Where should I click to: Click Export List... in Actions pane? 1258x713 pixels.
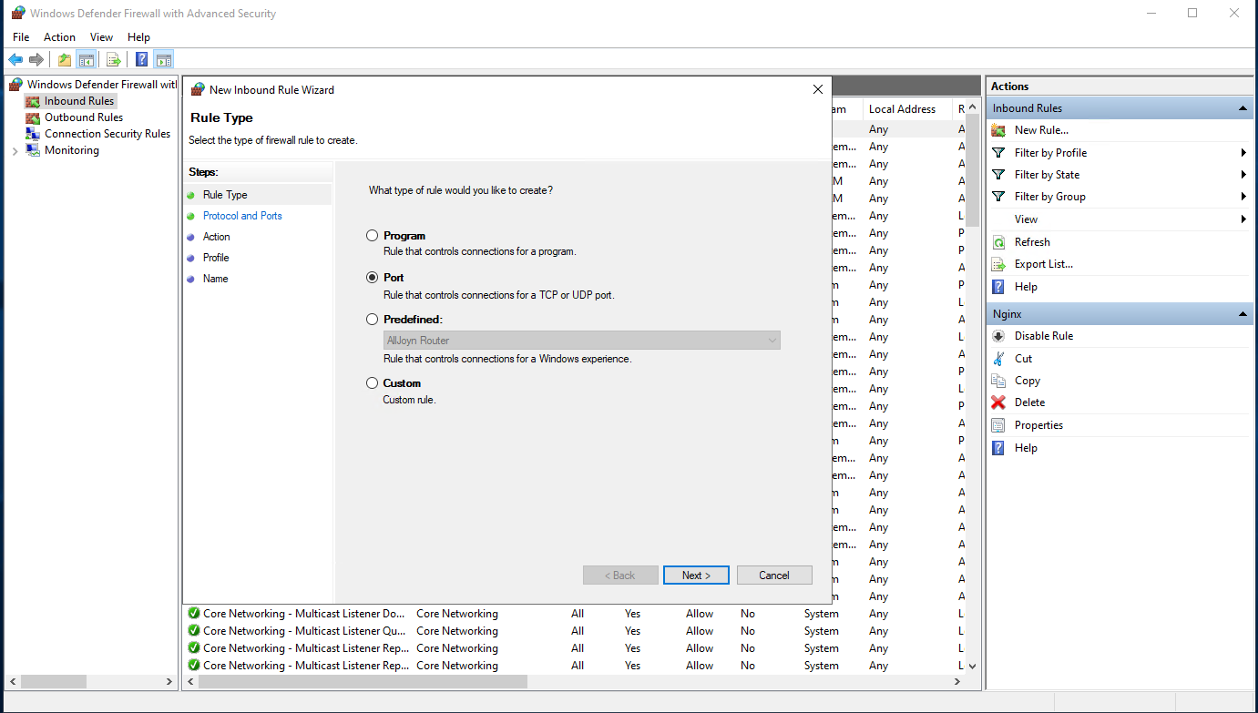(x=1044, y=264)
